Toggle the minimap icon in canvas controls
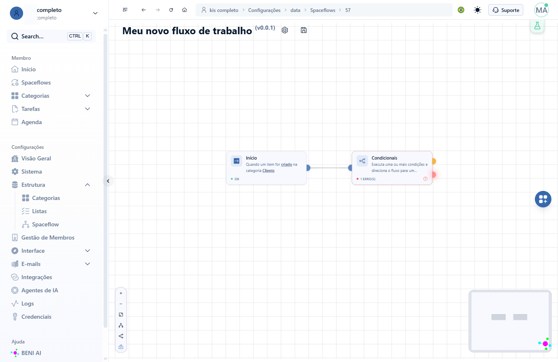The width and height of the screenshot is (558, 362). [x=121, y=347]
